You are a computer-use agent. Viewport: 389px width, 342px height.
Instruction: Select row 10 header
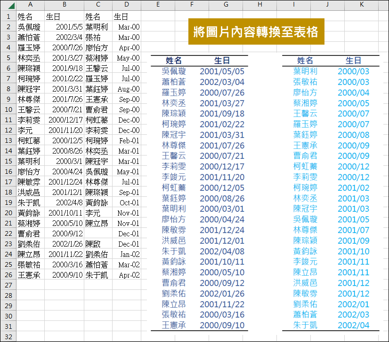pyautogui.click(x=8, y=109)
